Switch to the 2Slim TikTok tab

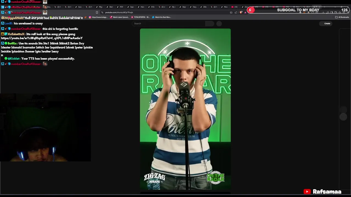coord(204,7)
